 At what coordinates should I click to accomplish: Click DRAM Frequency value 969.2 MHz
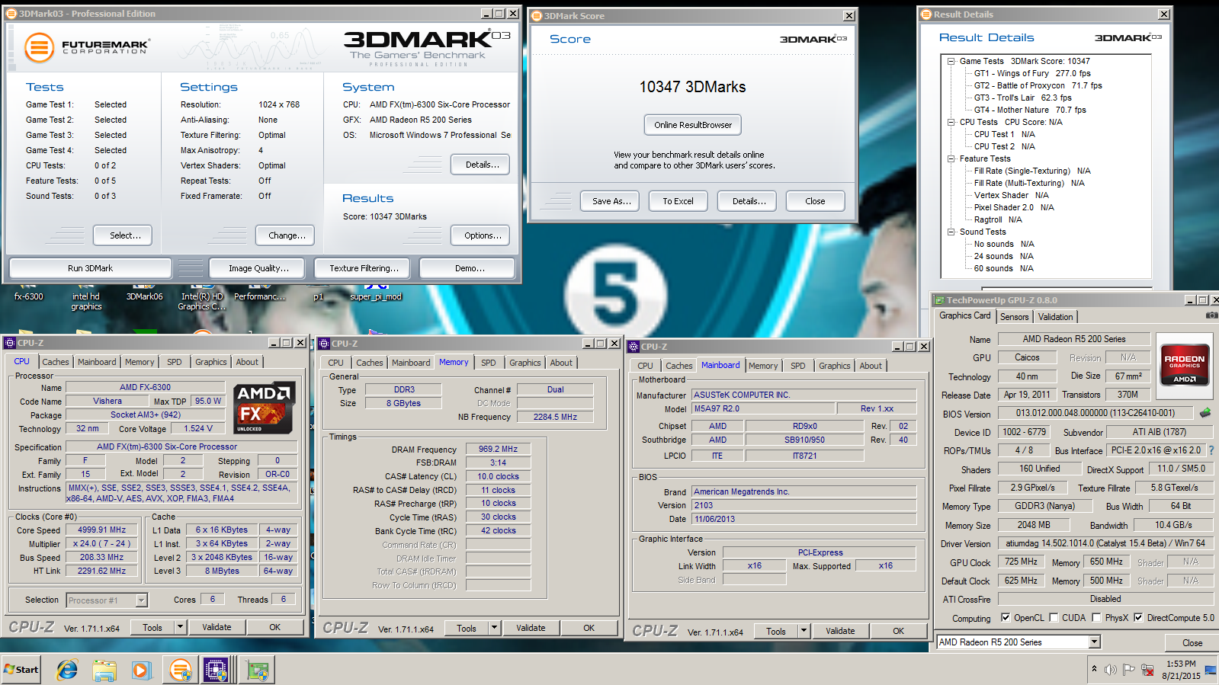498,450
